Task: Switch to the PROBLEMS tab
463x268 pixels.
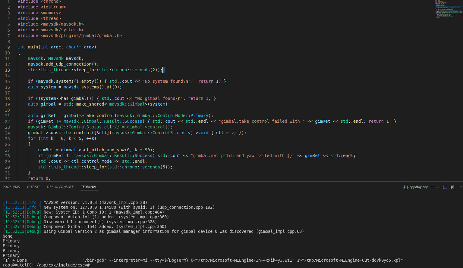Action: (x=11, y=187)
